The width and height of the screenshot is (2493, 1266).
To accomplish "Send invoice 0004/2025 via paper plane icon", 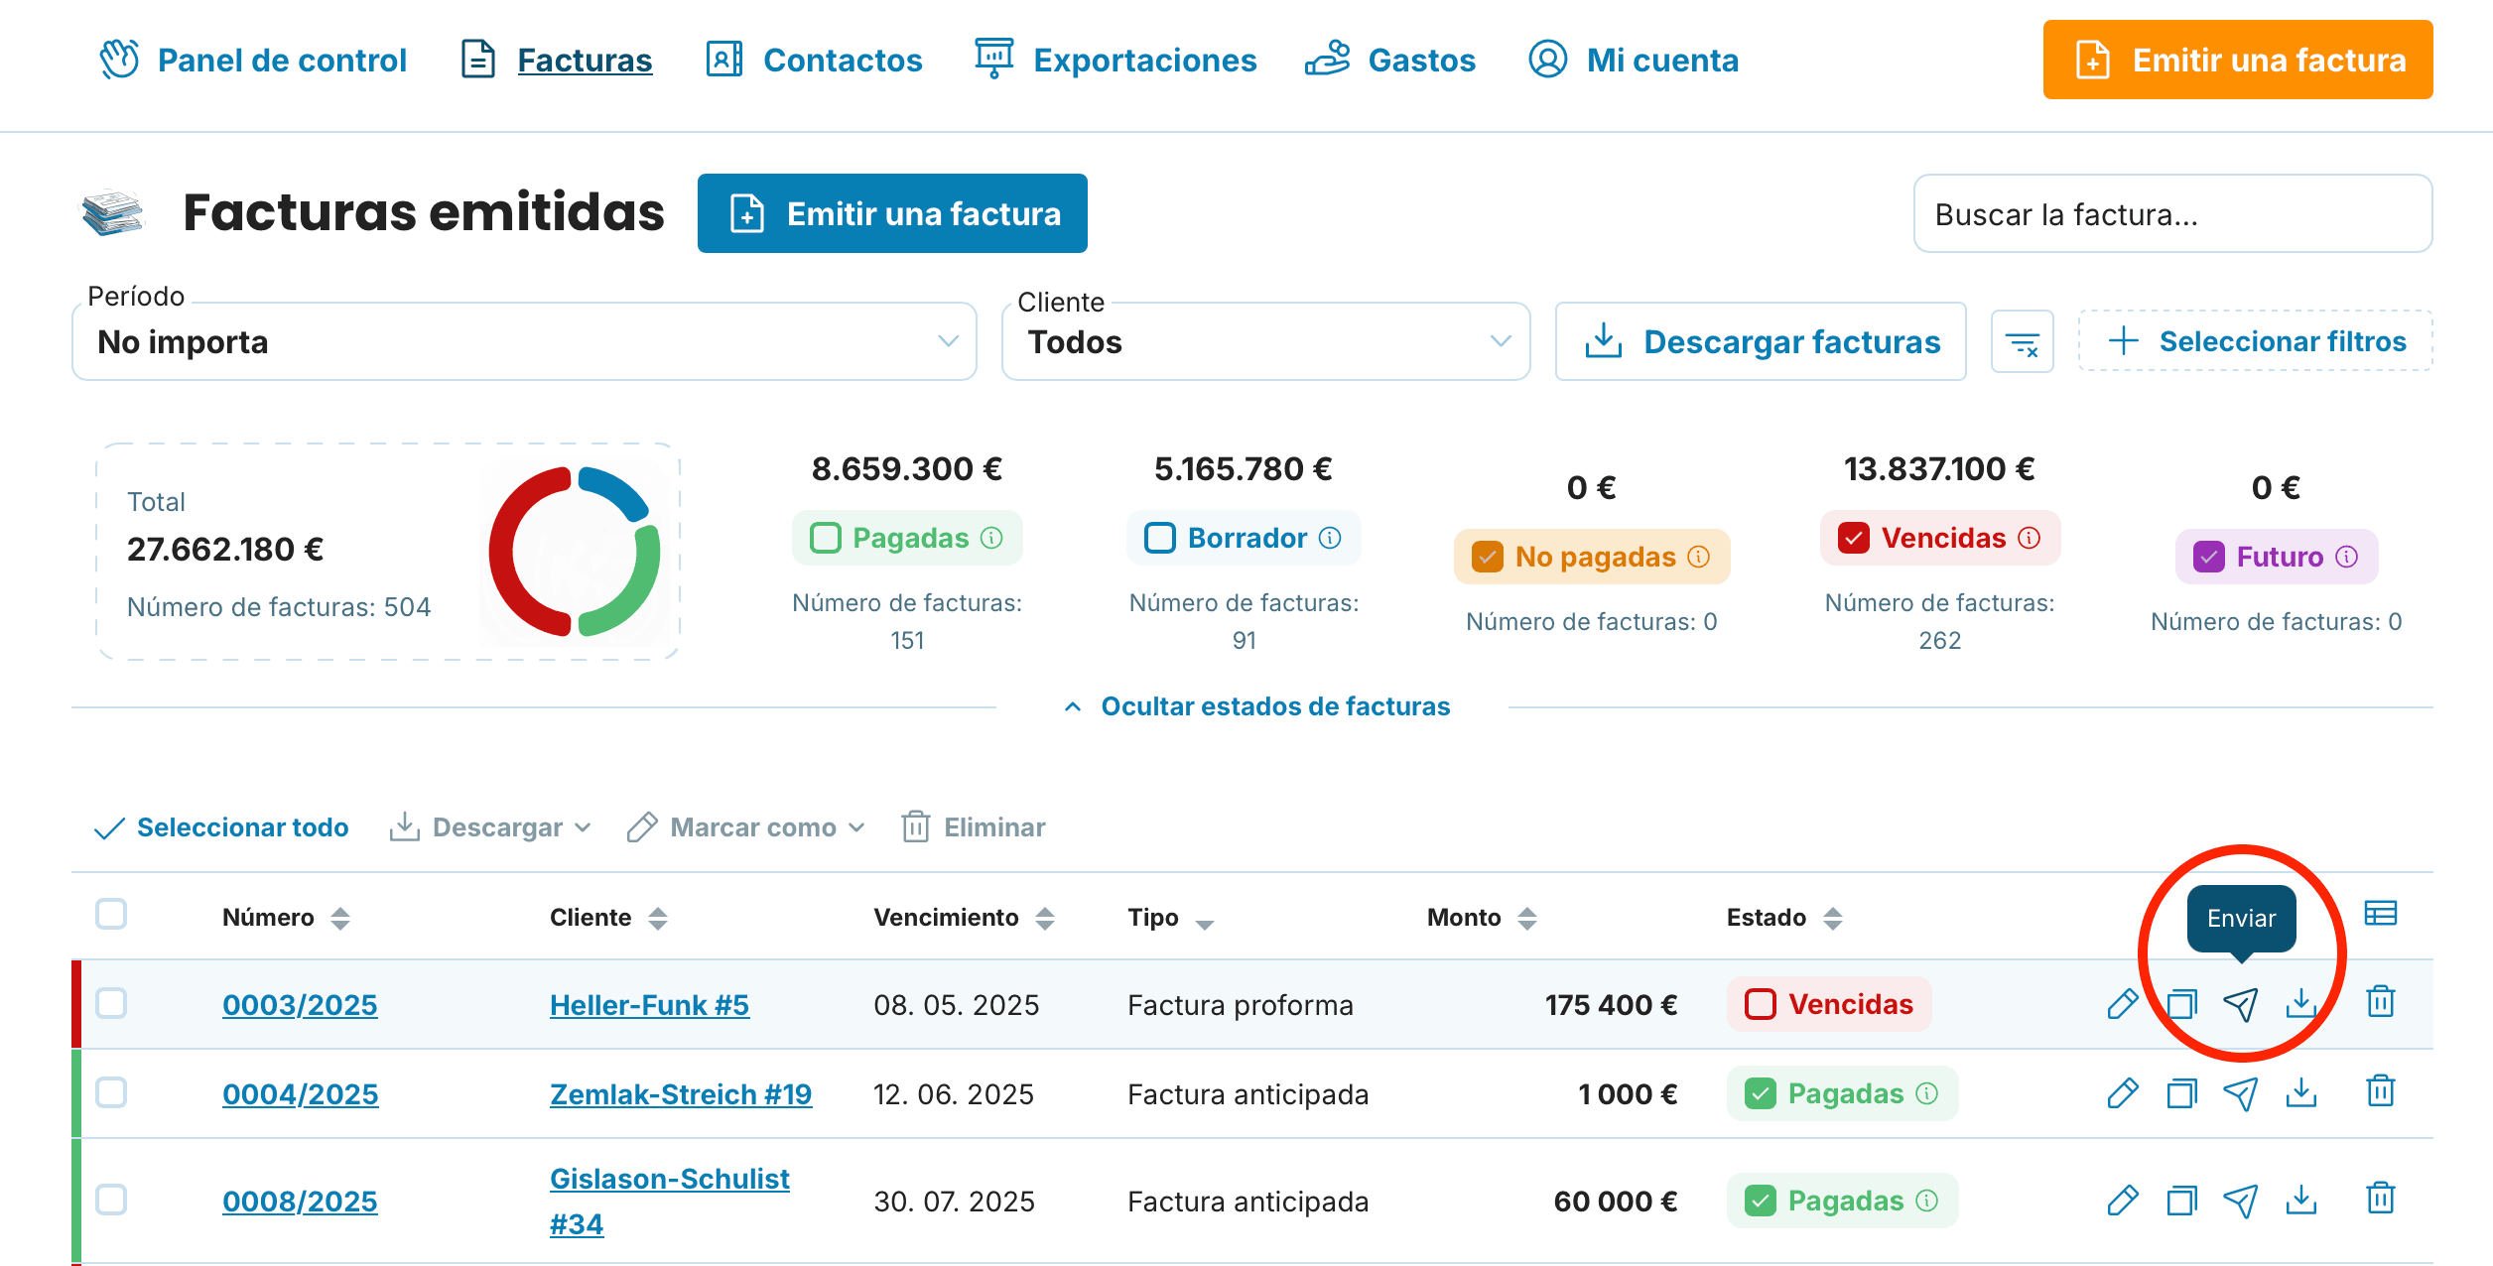I will [x=2241, y=1093].
